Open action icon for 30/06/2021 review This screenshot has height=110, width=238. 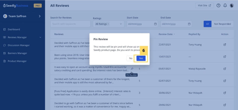tap(224, 92)
